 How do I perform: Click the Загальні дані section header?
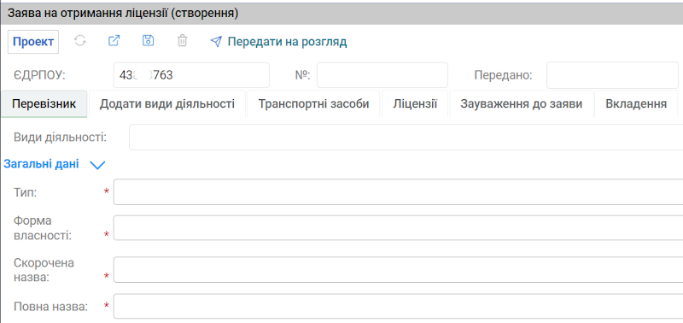[x=41, y=164]
